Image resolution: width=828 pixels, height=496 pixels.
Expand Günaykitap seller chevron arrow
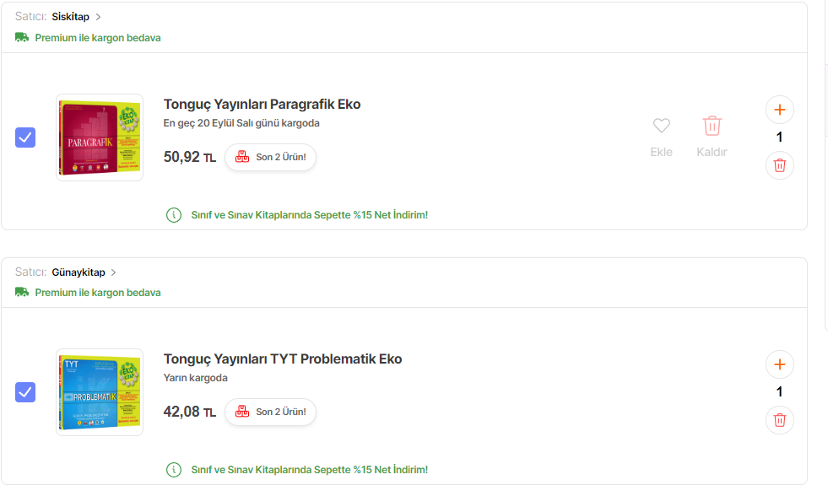114,272
